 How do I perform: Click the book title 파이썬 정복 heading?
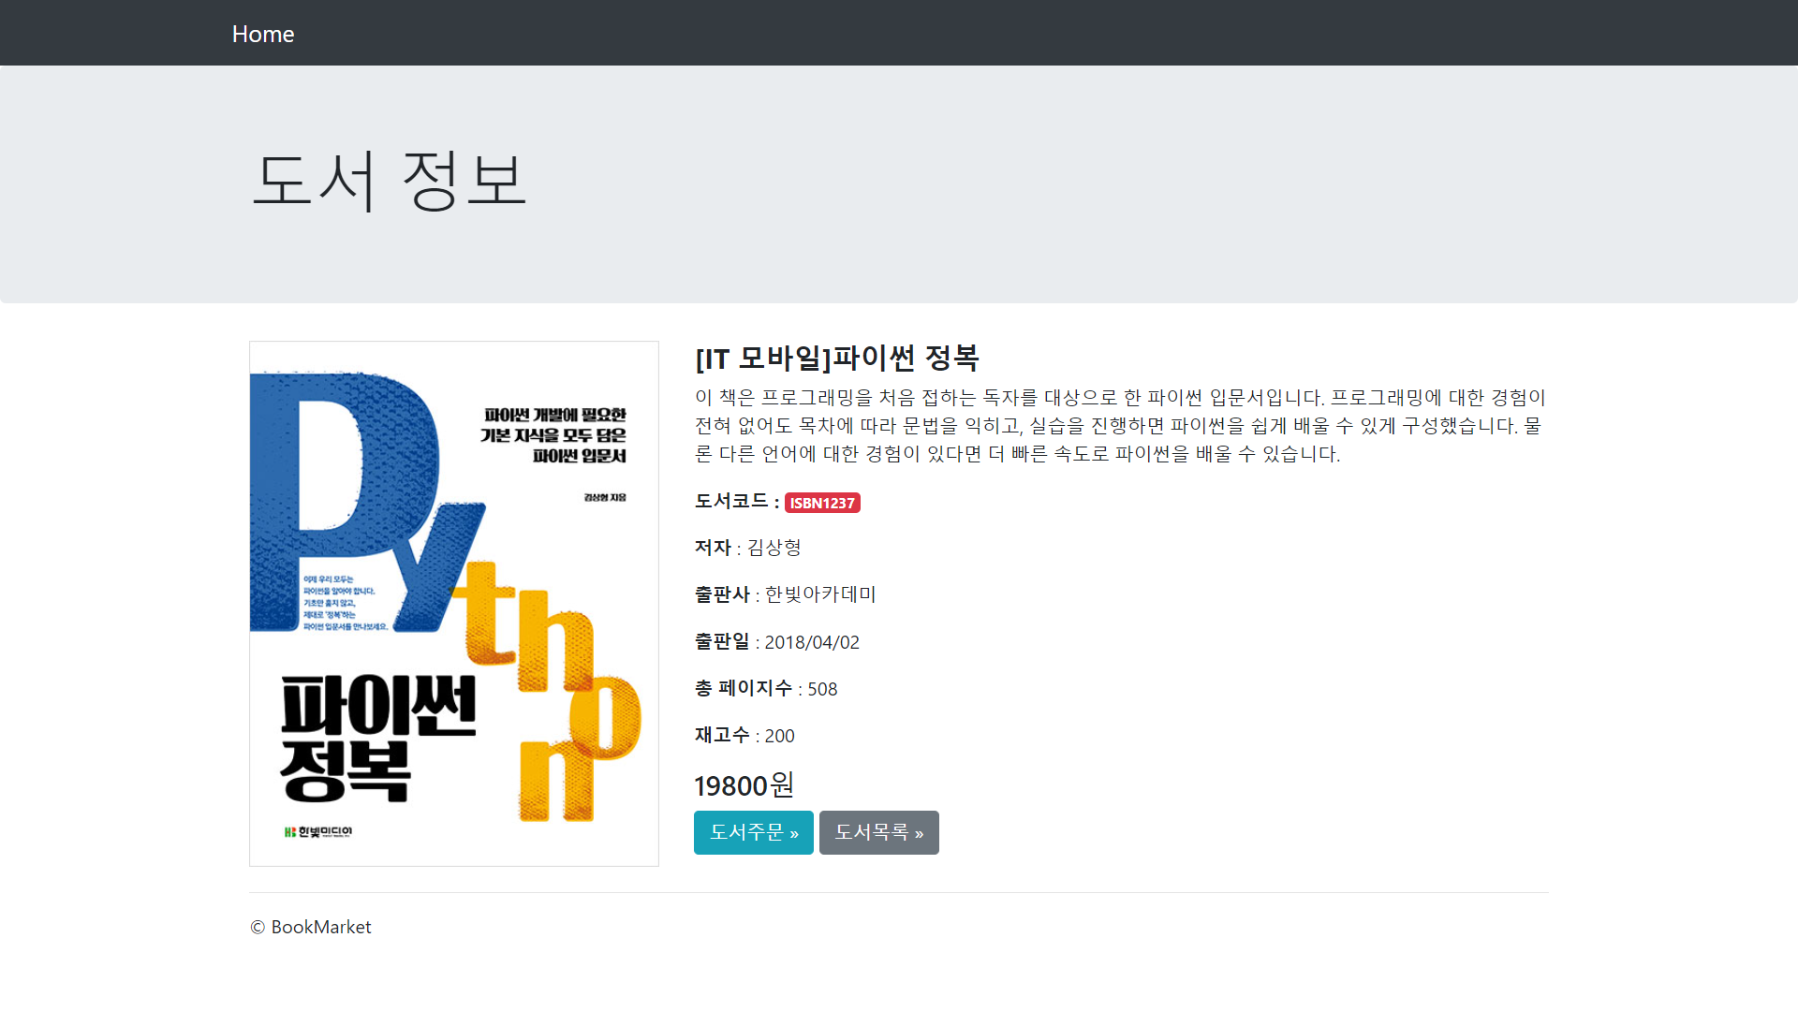pos(836,358)
